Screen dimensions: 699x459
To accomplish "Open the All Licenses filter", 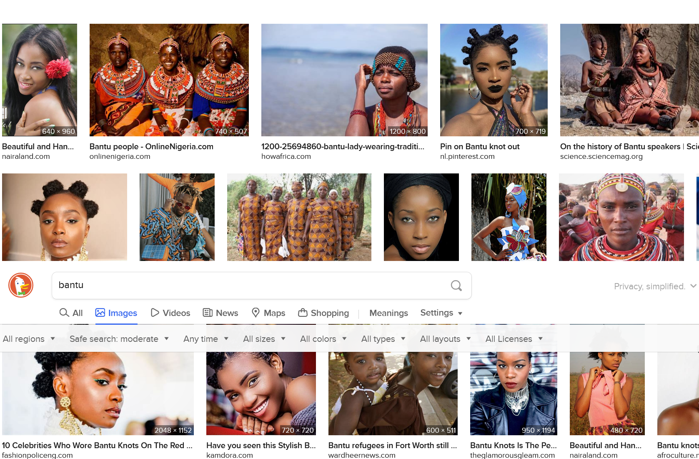I will coord(514,339).
